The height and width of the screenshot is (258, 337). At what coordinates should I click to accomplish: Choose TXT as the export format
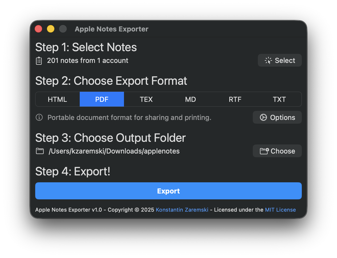279,99
